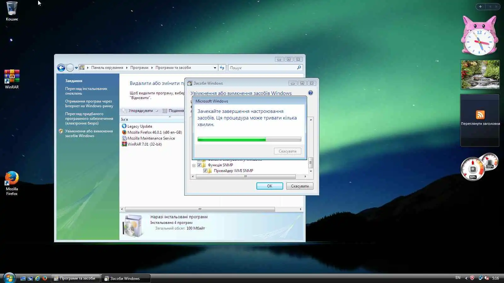504x283 pixels.
Task: Open Перегляд придбаного програмного забезпечення link
Action: point(89,119)
